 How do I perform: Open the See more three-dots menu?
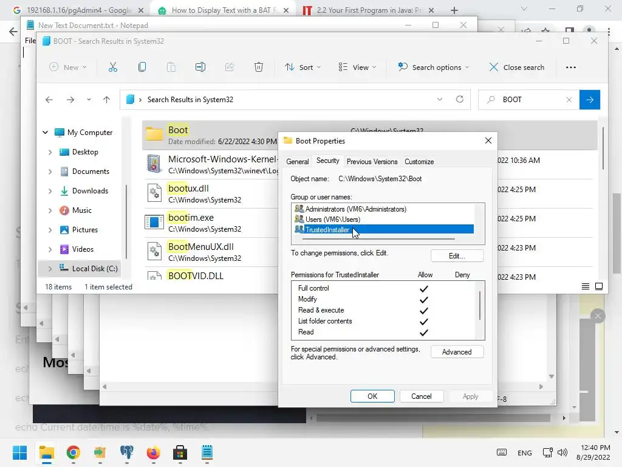[570, 67]
